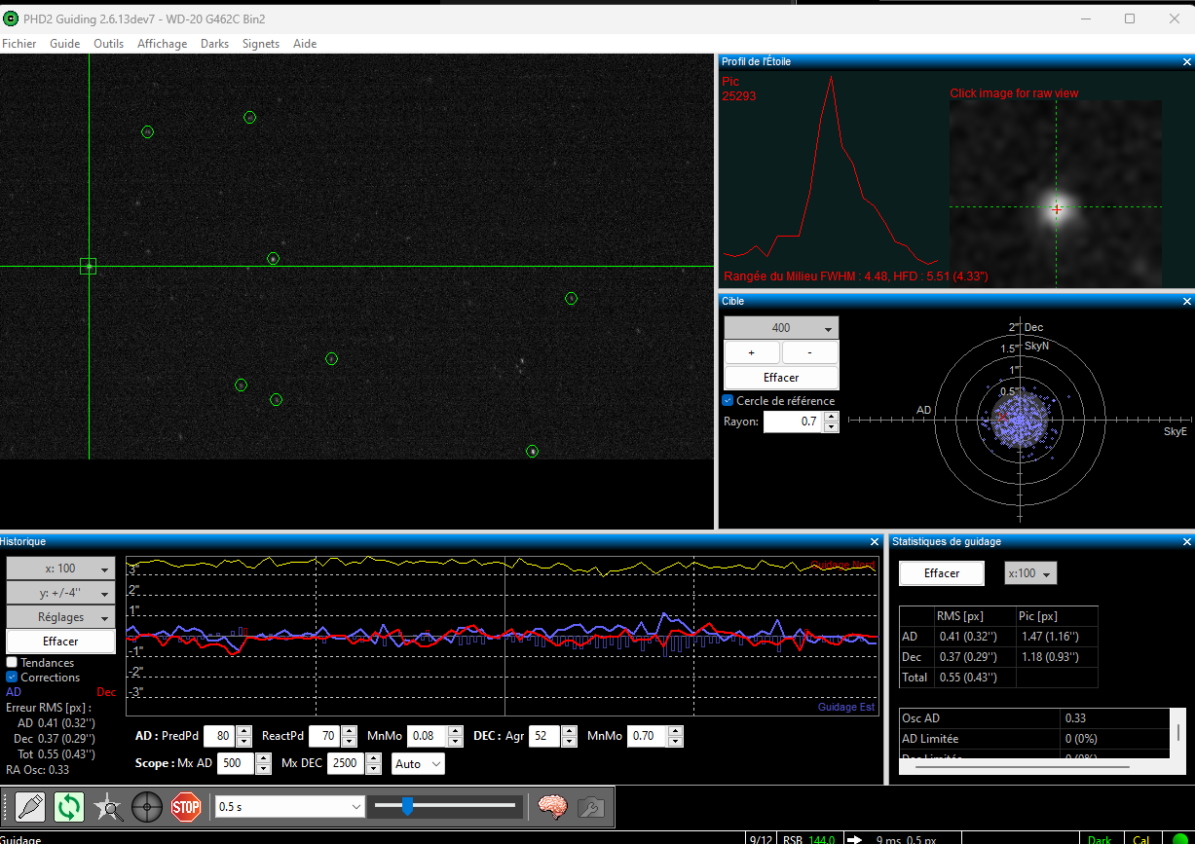The image size is (1195, 844).
Task: Uncheck the Corrections checkbox
Action: point(13,677)
